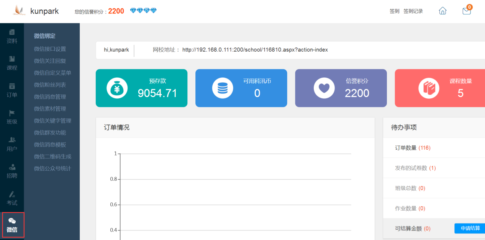Open 微信二维码生成 menu entry
Viewport: 485px width, 240px height.
[x=52, y=157]
